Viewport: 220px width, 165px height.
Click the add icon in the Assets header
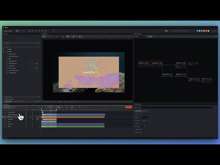pos(39,43)
